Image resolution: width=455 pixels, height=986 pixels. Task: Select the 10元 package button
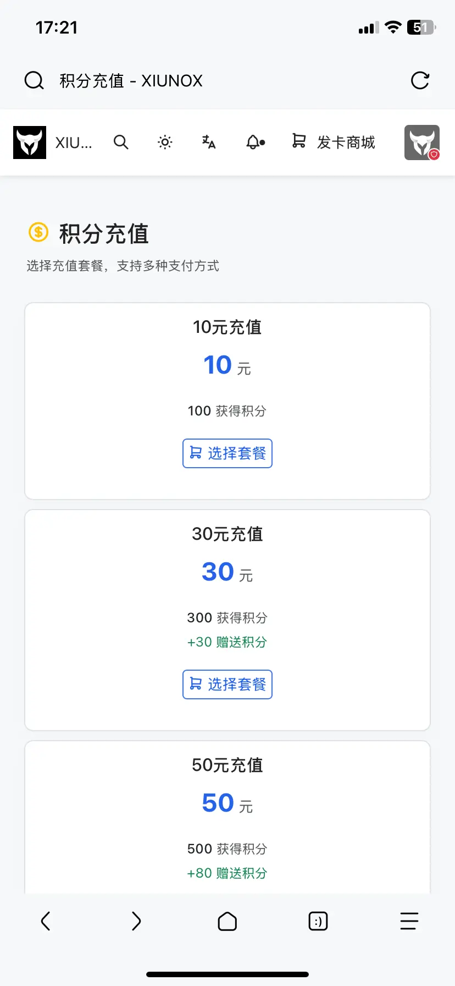227,453
